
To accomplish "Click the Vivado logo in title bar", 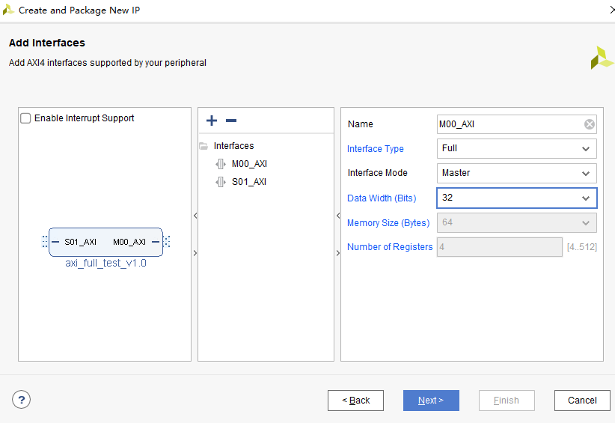I will click(8, 10).
